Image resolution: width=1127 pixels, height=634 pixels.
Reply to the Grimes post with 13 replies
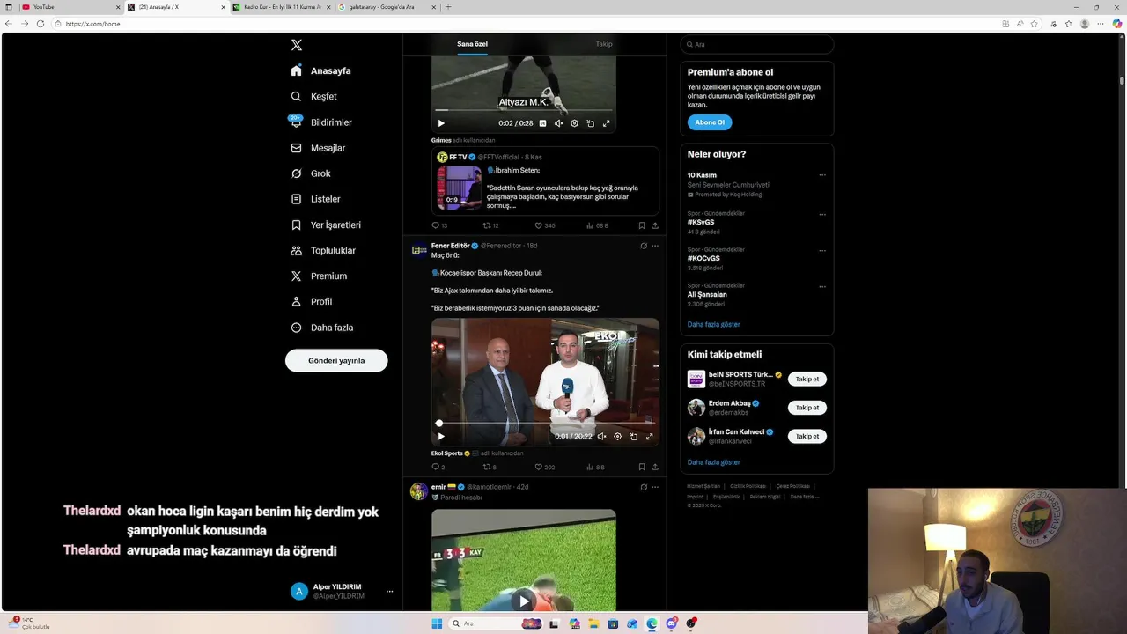[439, 225]
